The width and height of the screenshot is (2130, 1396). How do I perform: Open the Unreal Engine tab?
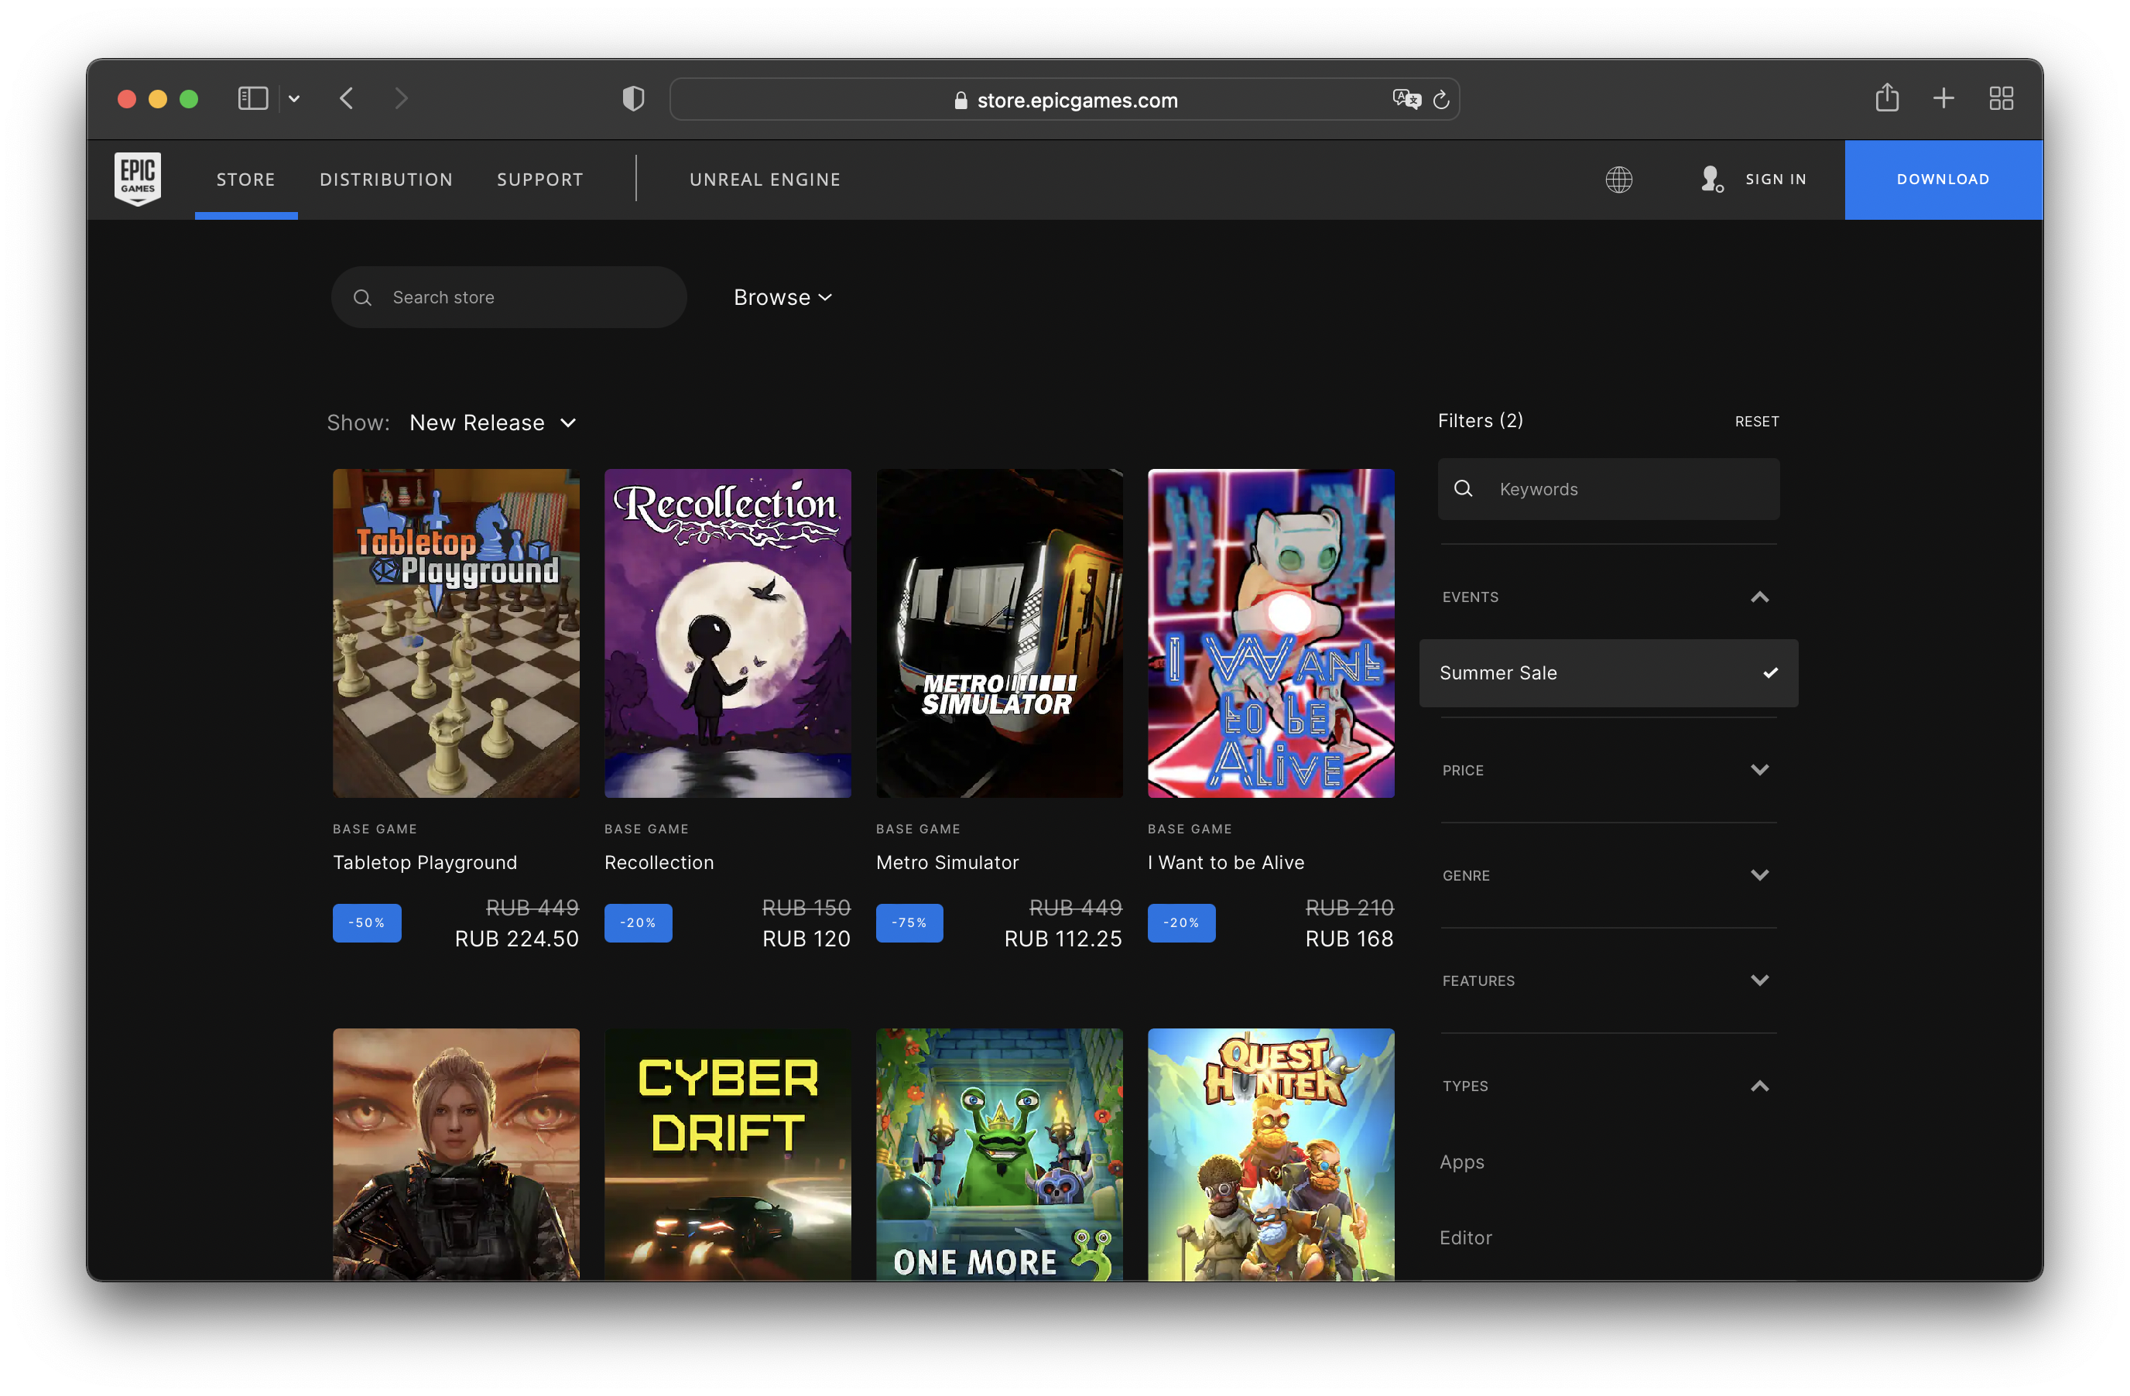(764, 180)
